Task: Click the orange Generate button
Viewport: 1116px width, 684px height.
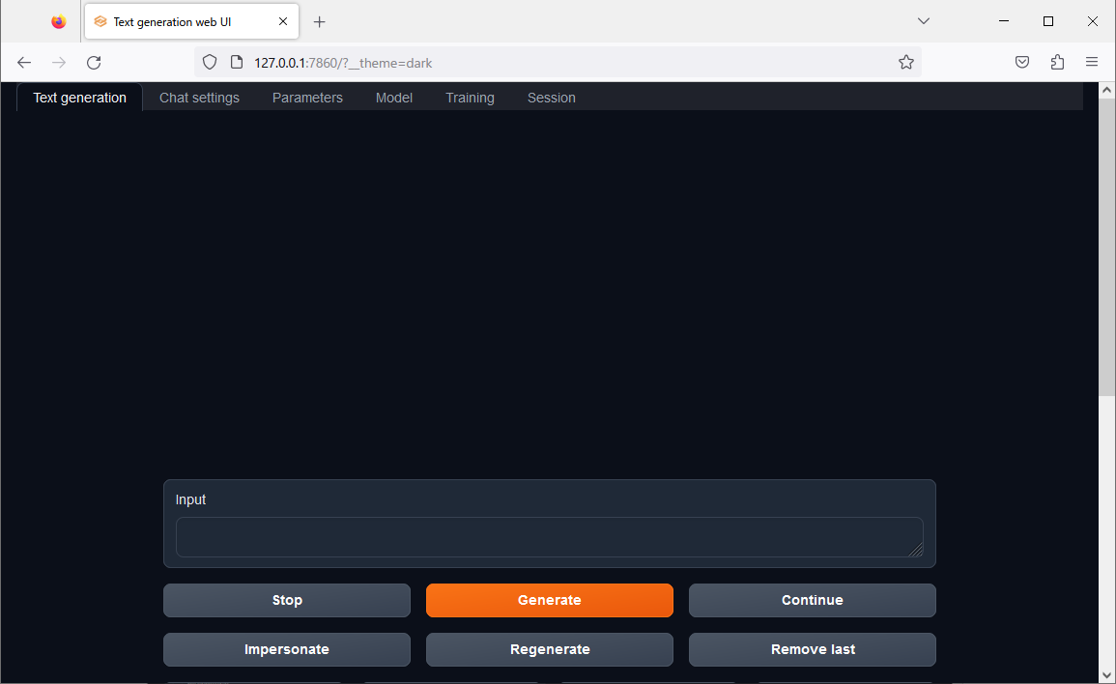Action: click(x=550, y=600)
